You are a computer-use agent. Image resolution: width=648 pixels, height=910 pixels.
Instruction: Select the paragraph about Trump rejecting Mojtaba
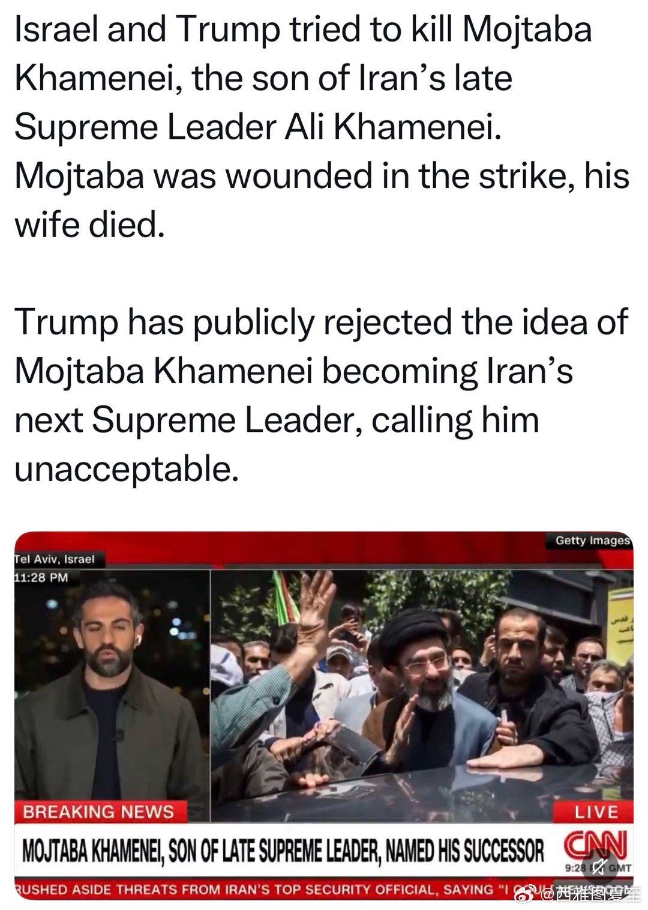tap(321, 395)
